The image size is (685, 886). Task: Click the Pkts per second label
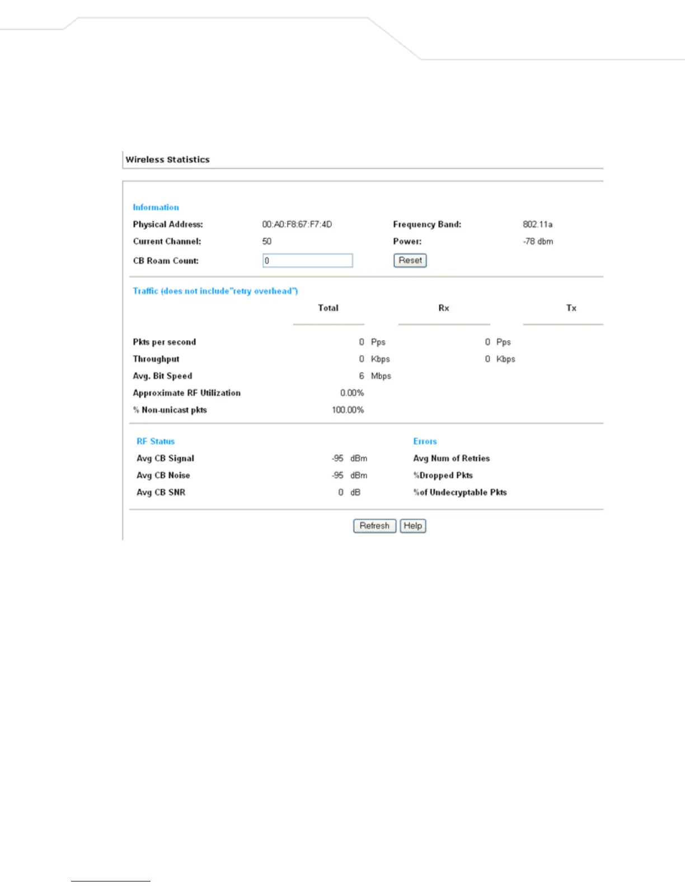click(x=165, y=342)
